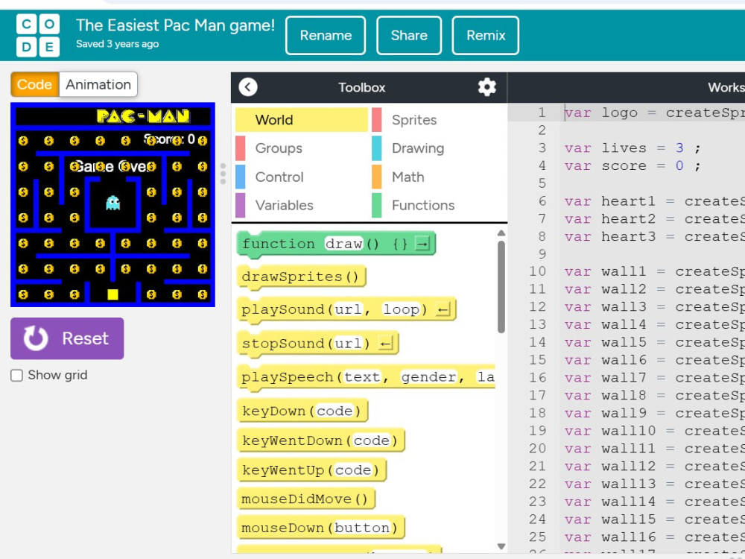Click the drawSprites() block
Viewport: 745px width, 559px height.
point(301,277)
